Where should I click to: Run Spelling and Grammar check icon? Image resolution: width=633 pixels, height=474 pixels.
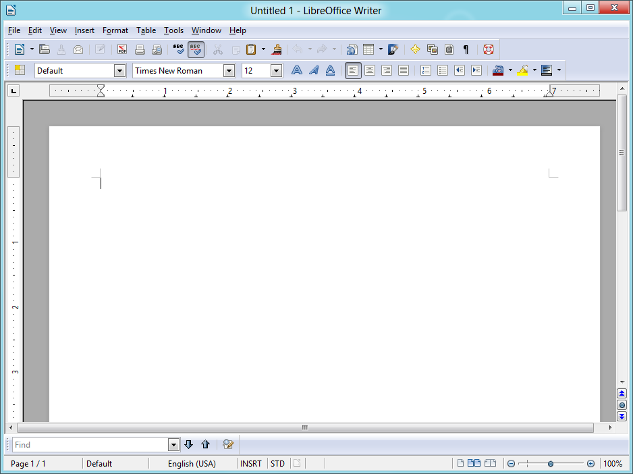point(178,50)
